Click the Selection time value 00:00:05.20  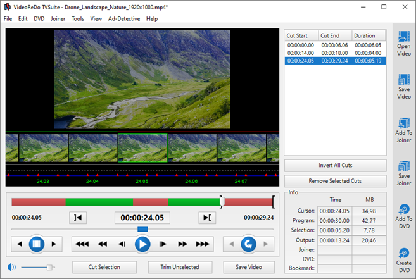point(334,230)
